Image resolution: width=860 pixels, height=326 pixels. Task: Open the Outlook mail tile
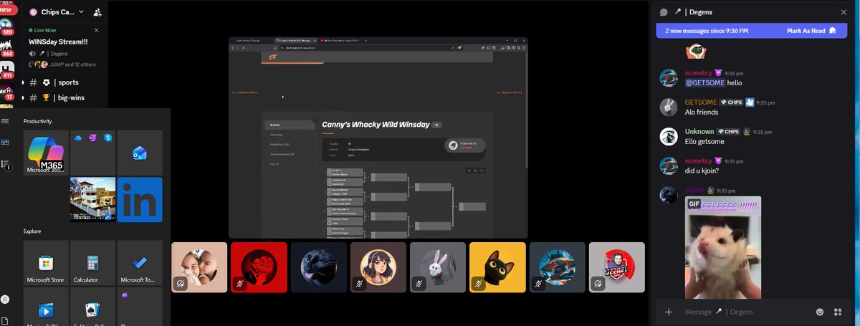[139, 153]
